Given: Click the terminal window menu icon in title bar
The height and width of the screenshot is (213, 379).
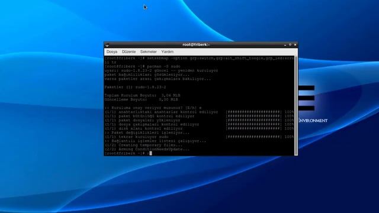Looking at the screenshot, I should [x=107, y=45].
